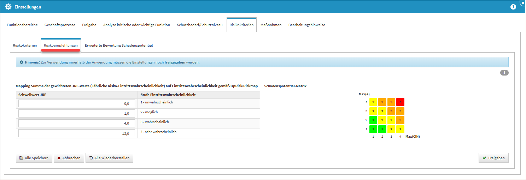The image size is (526, 180).
Task: Click the help question mark icon
Action: pos(513,7)
